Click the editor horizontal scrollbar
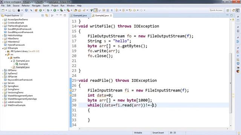241x135 pixels. tap(153, 129)
